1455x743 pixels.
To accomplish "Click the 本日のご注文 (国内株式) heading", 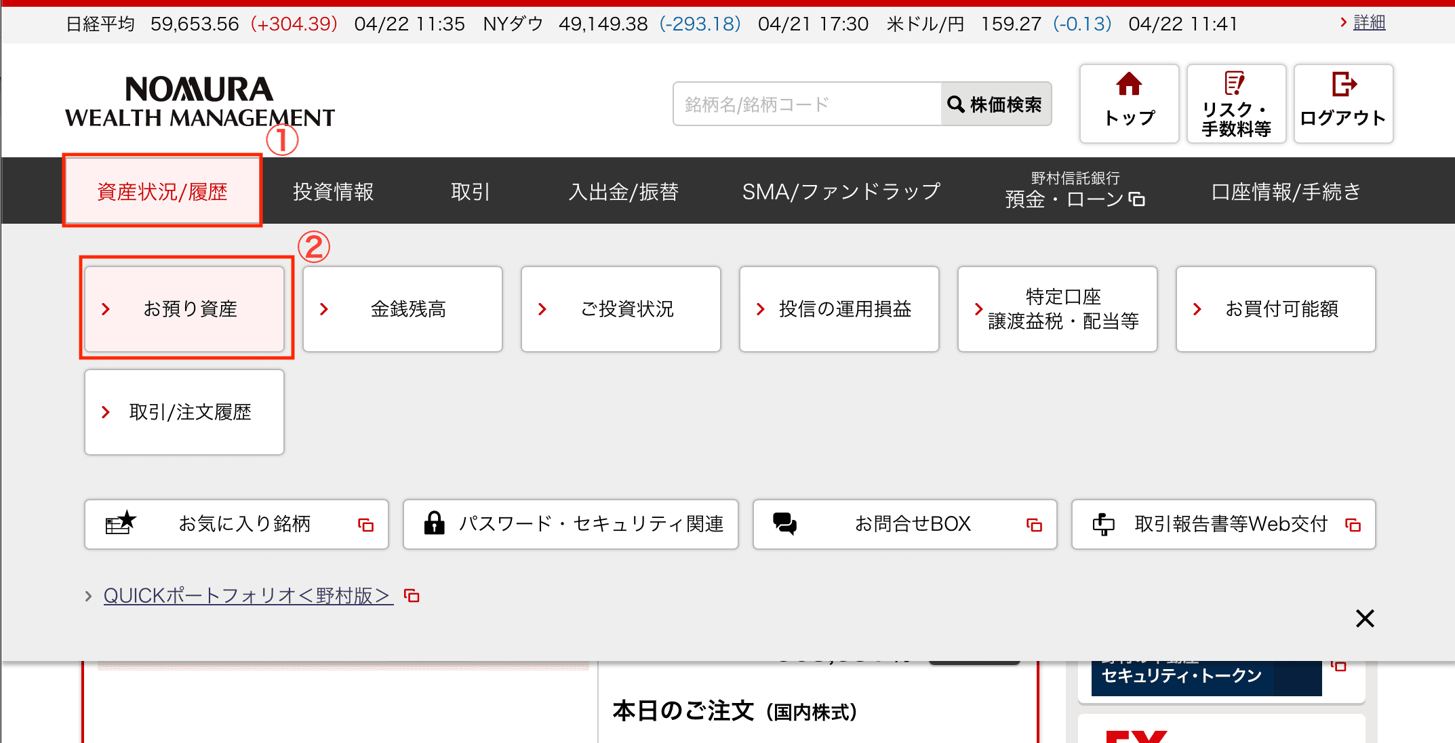I will point(735,711).
